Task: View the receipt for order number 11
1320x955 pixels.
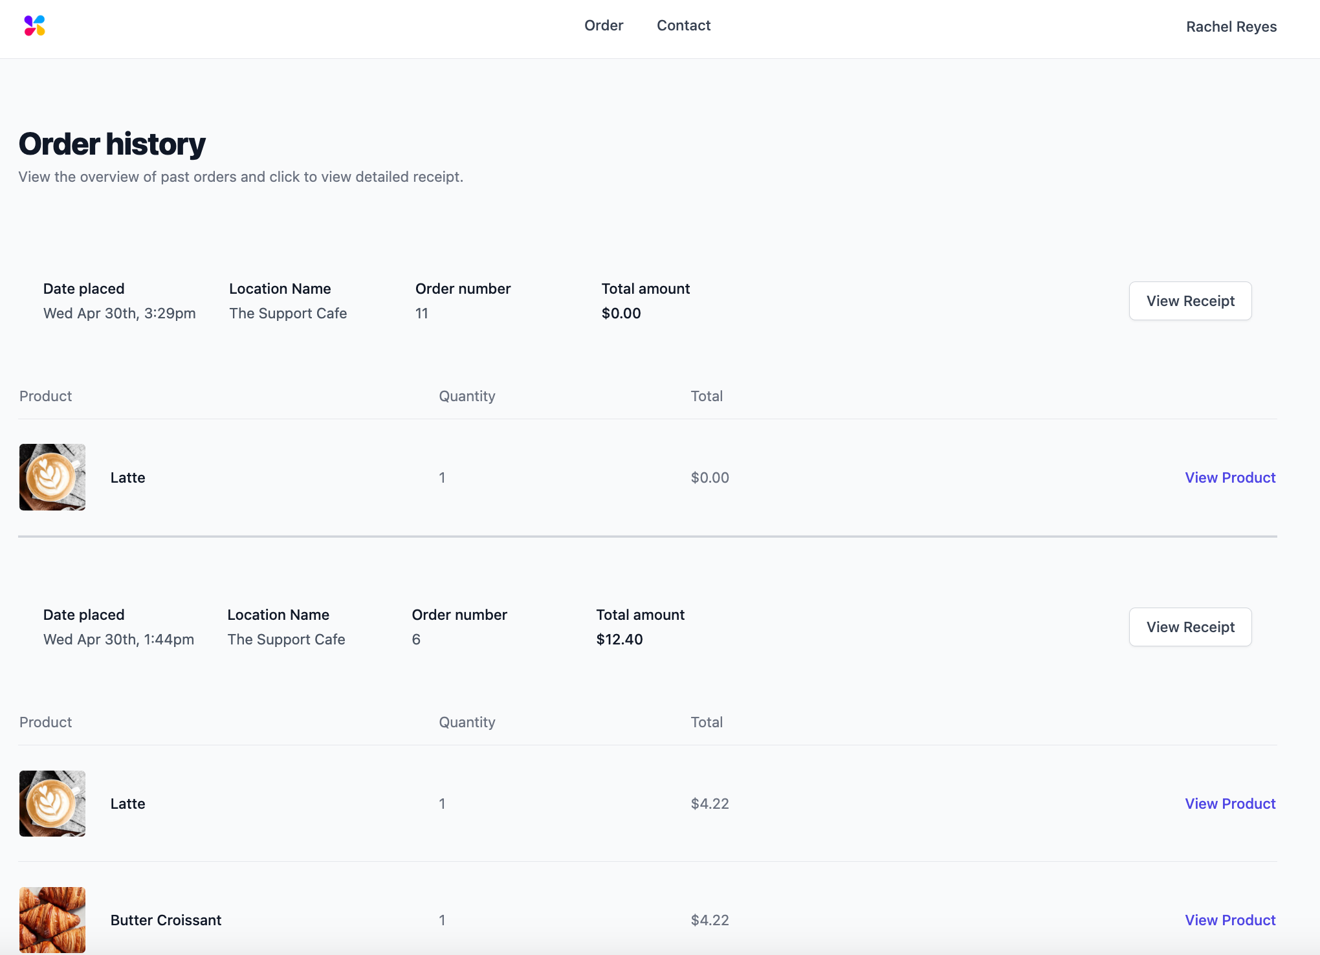Action: click(x=1189, y=301)
